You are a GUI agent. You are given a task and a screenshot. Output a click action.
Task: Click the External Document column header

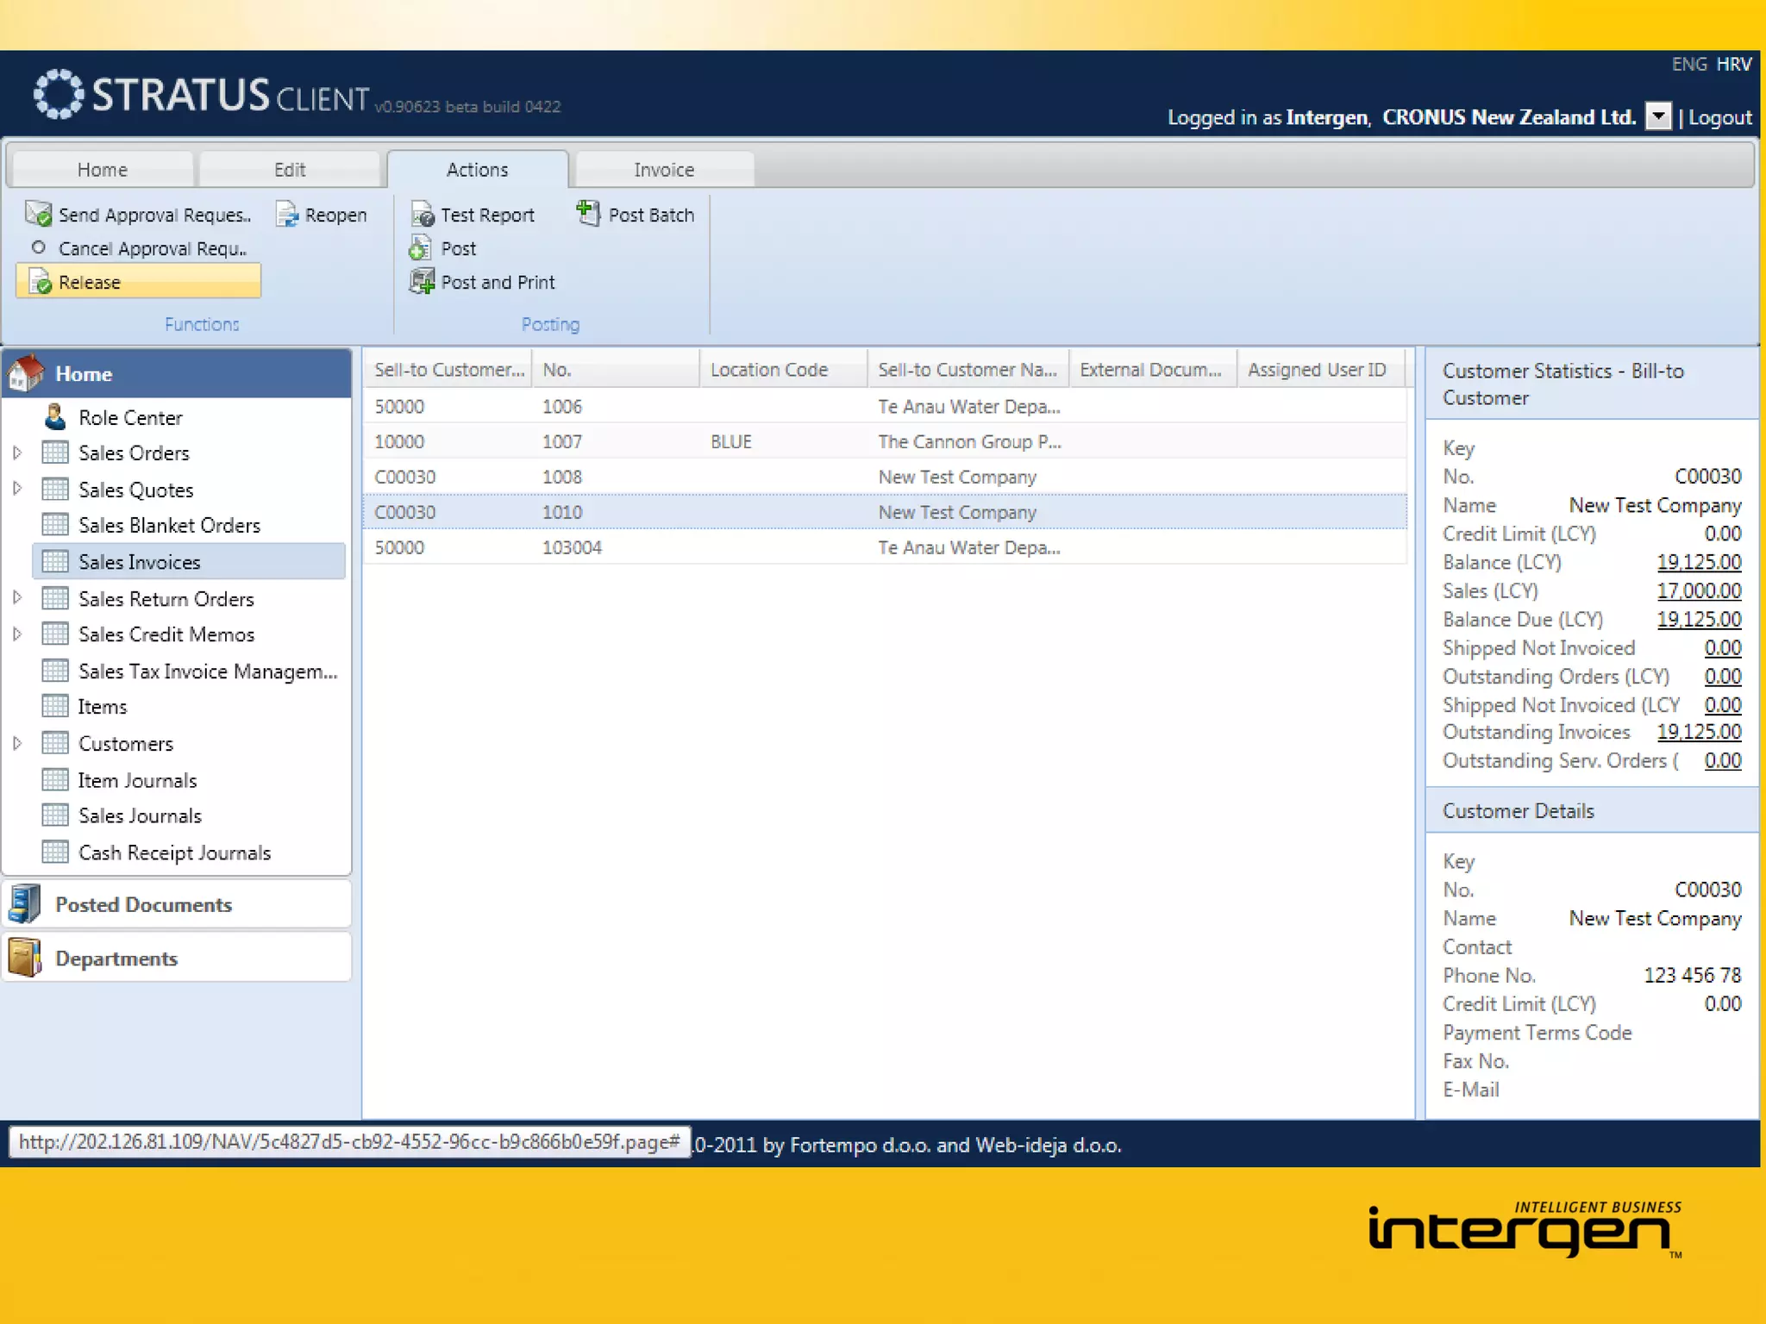point(1153,370)
